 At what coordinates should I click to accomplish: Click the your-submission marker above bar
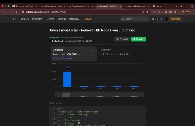(67, 69)
